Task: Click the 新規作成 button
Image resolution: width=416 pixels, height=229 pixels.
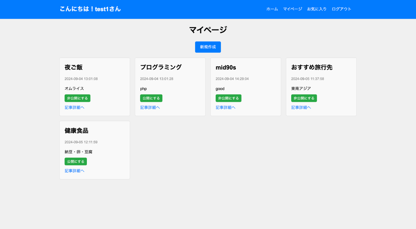Action: (x=208, y=47)
